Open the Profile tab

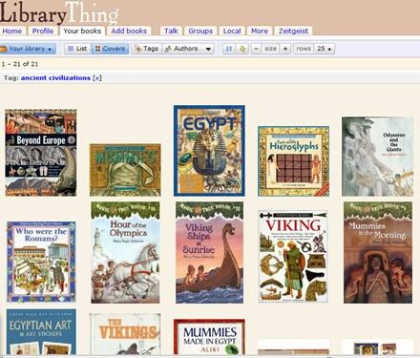click(43, 31)
